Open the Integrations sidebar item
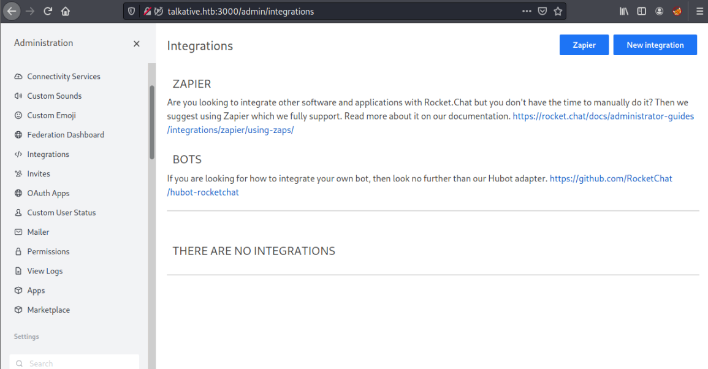Viewport: 708px width, 369px height. (x=48, y=154)
